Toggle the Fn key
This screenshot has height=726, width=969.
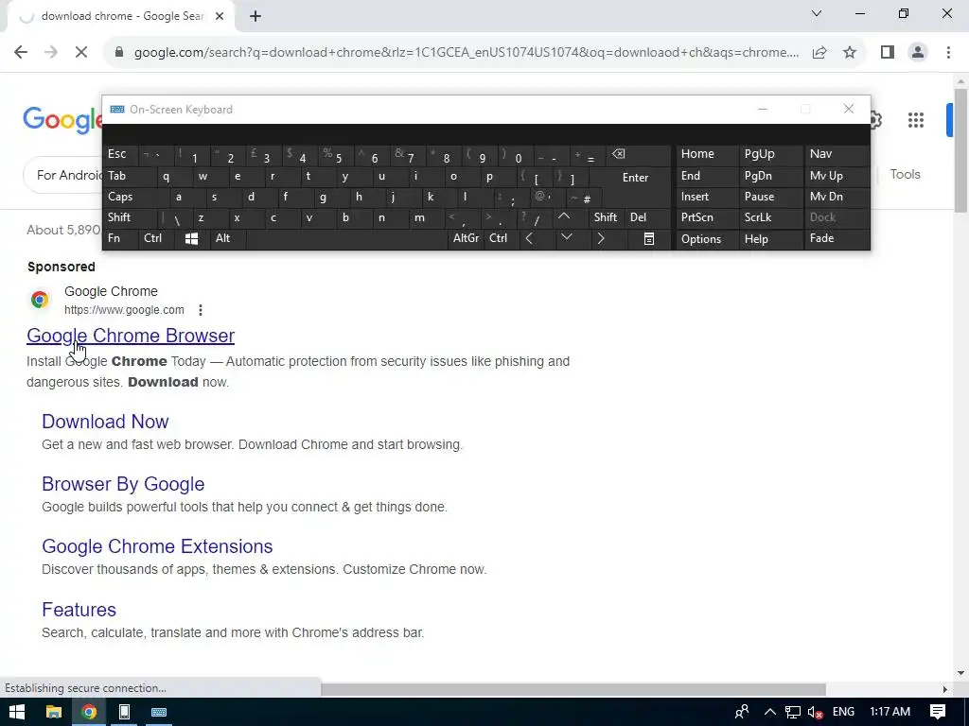pos(120,238)
